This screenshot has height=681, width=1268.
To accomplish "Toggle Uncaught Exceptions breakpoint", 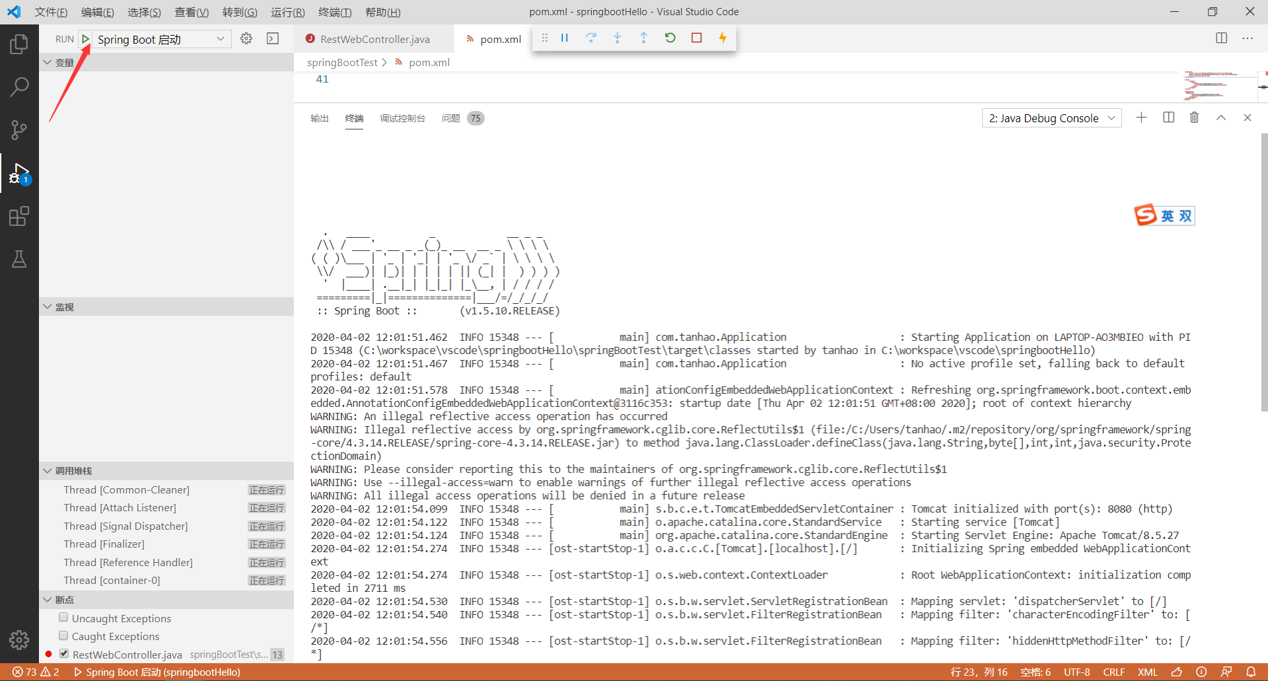I will (63, 618).
